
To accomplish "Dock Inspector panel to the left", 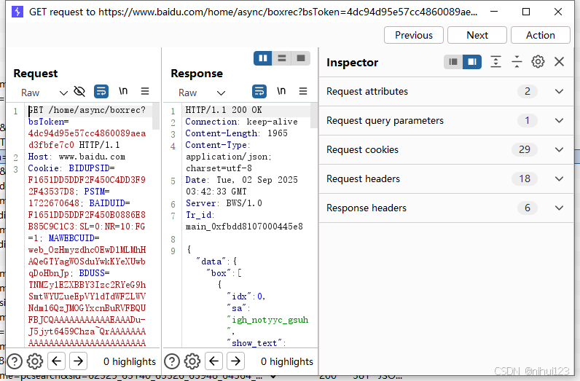I will coord(453,62).
